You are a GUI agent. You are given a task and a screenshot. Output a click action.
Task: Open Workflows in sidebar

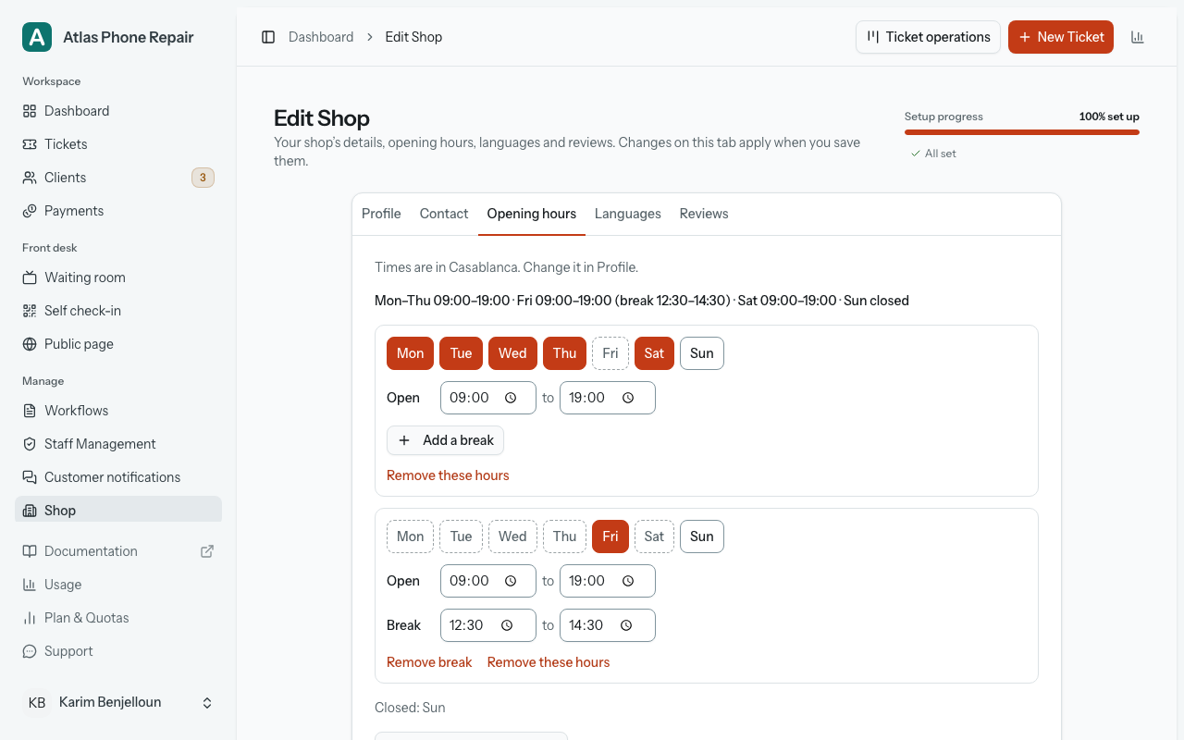point(118,411)
